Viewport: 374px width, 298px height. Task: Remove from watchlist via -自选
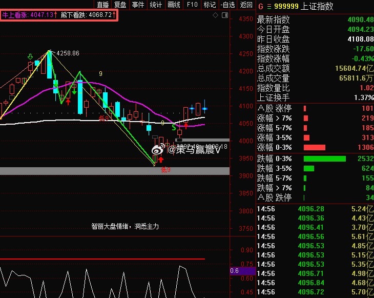pos(228,5)
